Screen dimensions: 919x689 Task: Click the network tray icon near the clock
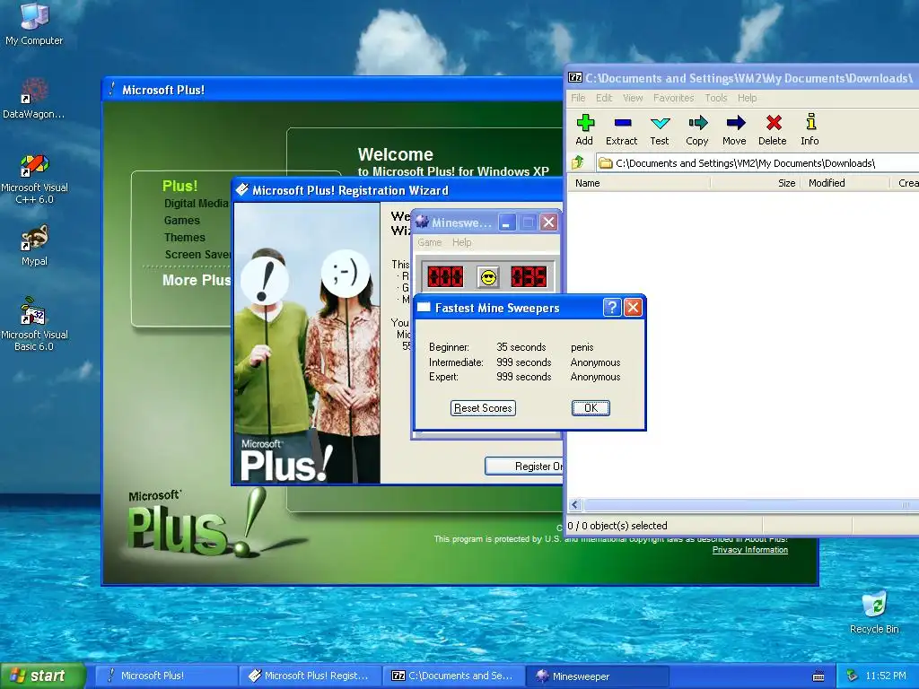point(852,676)
